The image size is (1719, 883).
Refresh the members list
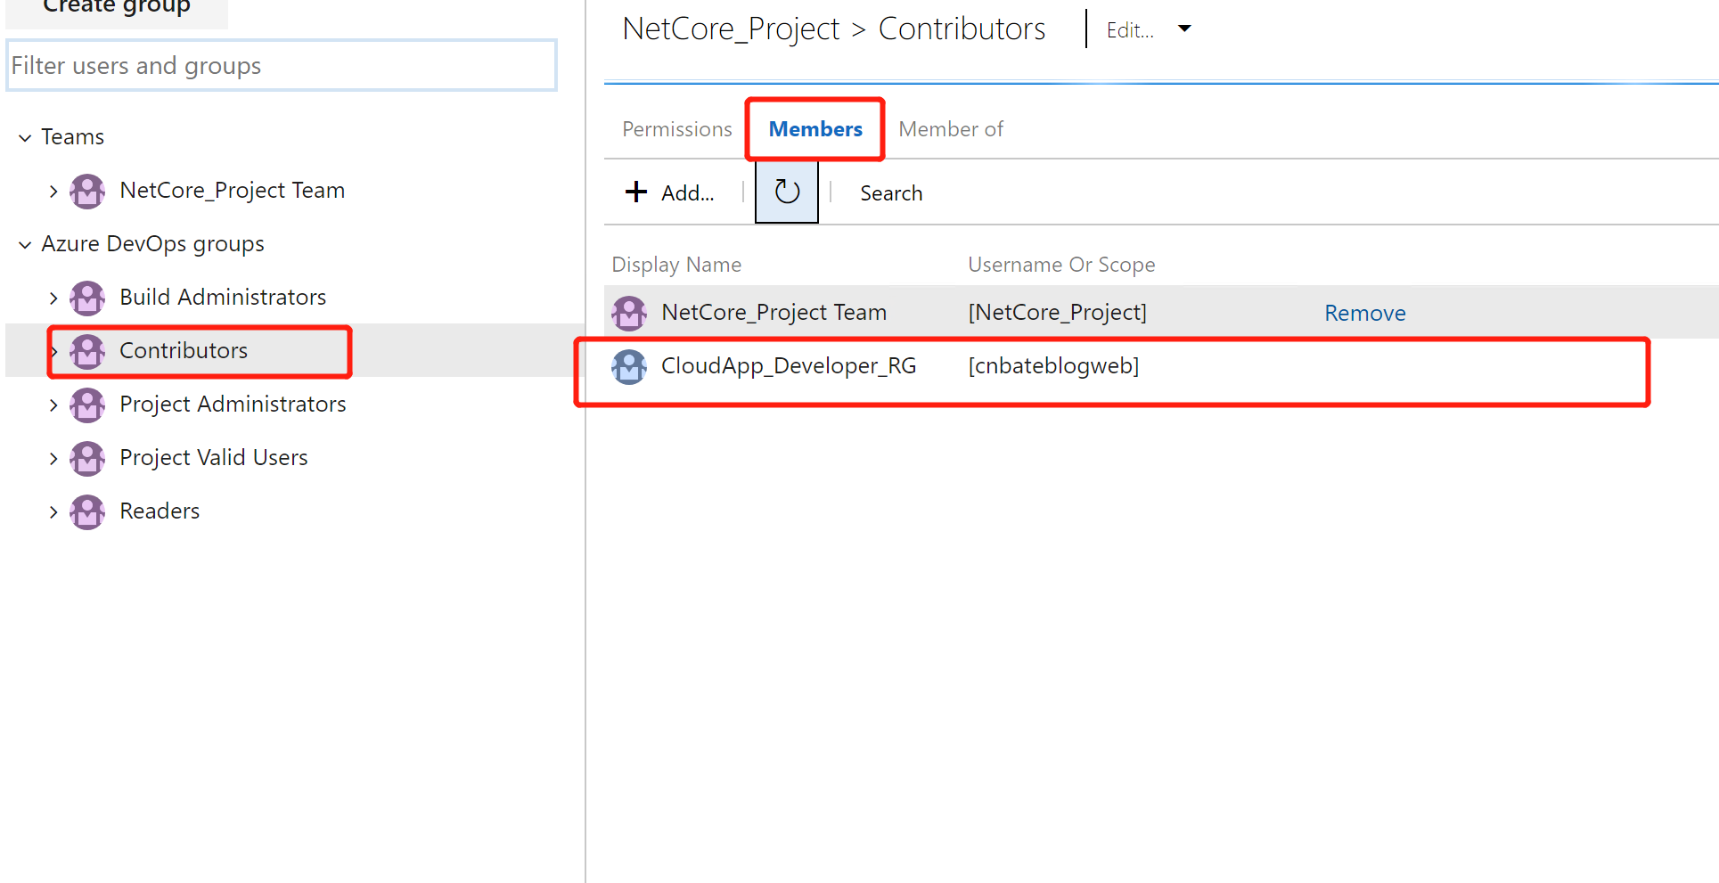pos(787,192)
